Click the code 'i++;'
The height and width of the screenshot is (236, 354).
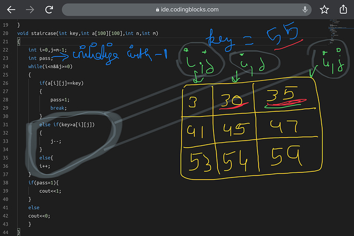(45, 166)
